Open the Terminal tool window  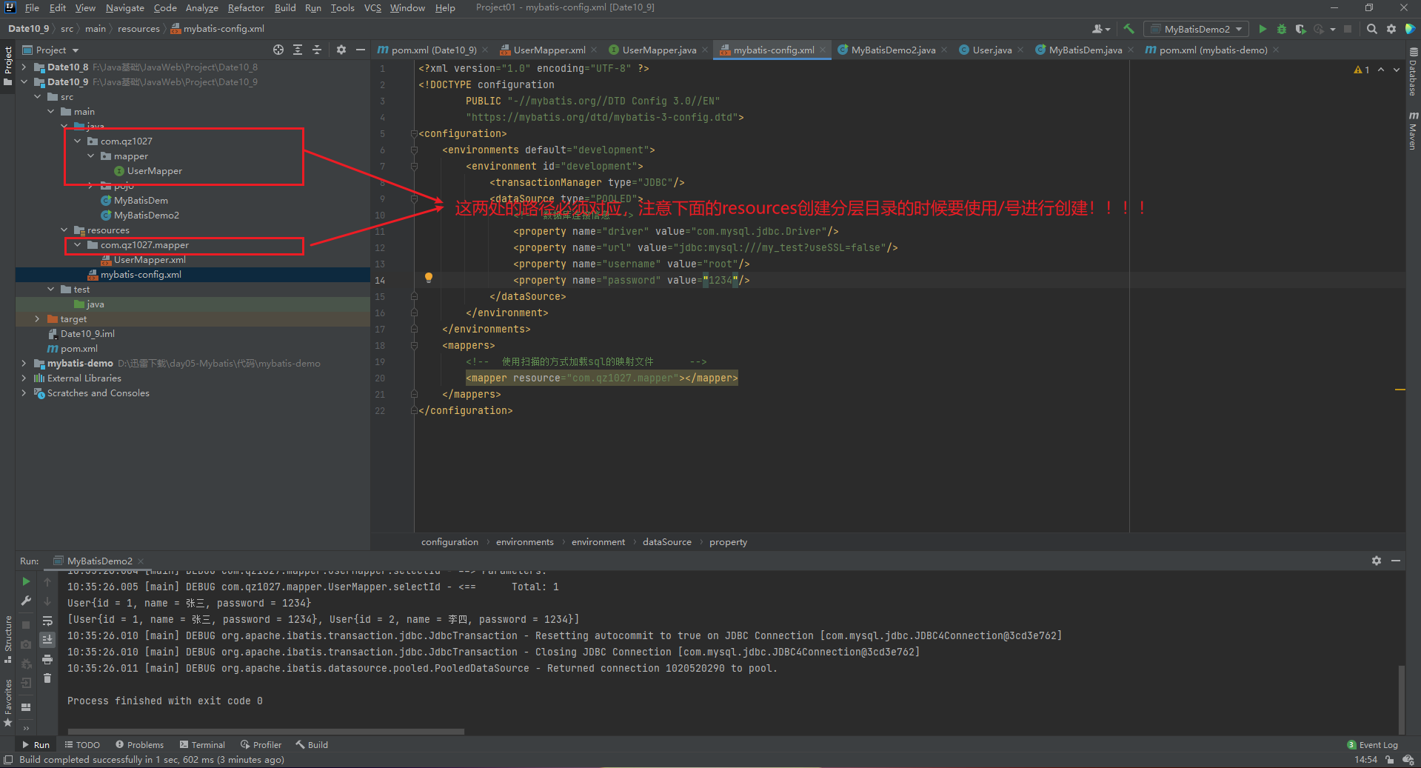coord(202,745)
